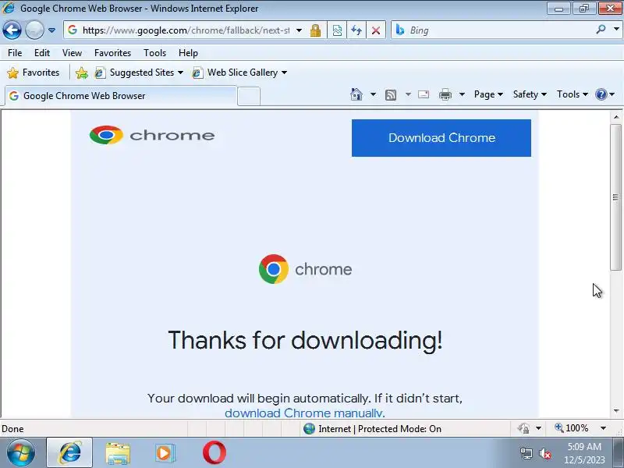Open the Favorites center star button
624x468 pixels.
pos(34,73)
